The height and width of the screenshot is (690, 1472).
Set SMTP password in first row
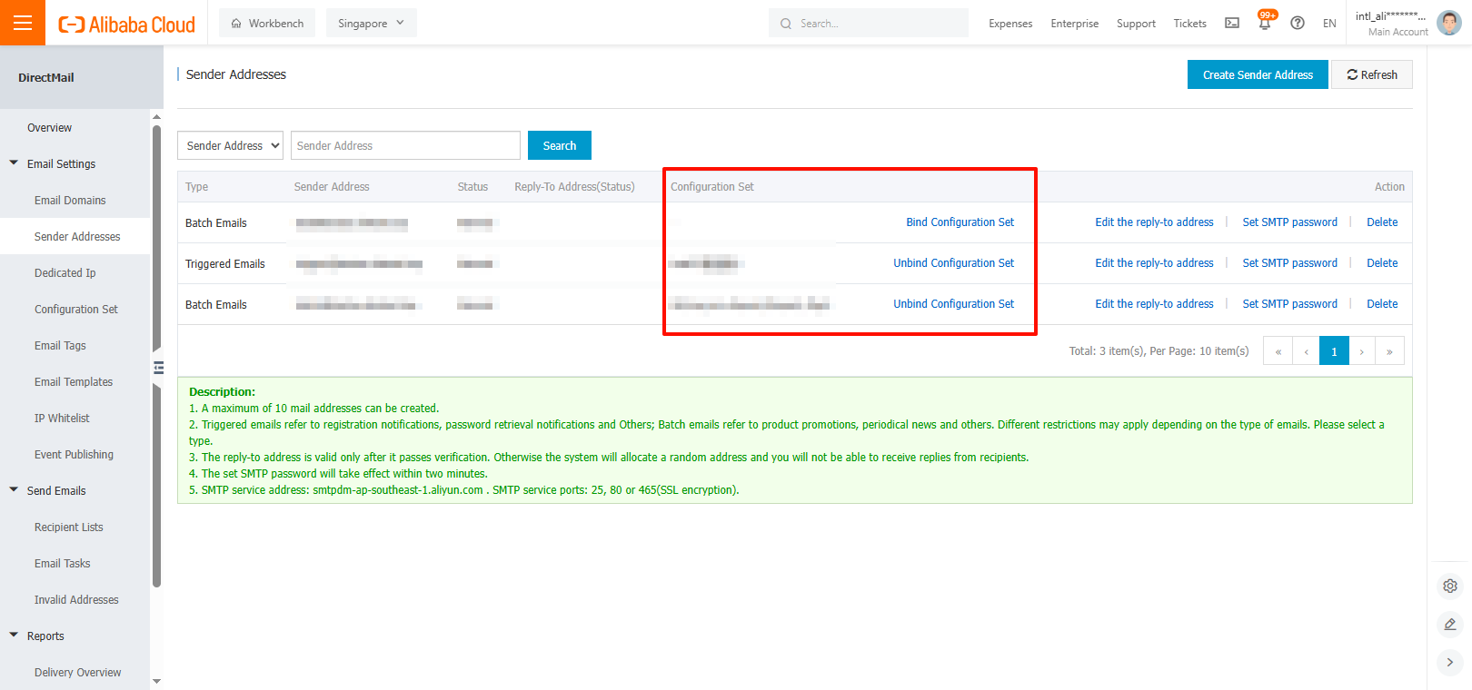1289,222
